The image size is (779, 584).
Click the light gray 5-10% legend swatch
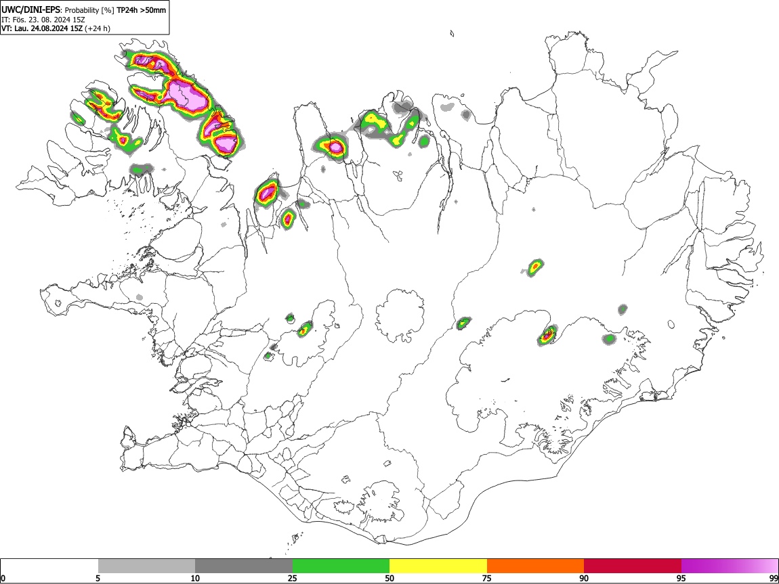[146, 566]
